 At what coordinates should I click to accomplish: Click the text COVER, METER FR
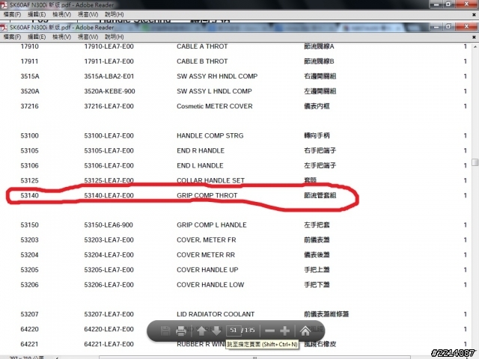(207, 240)
